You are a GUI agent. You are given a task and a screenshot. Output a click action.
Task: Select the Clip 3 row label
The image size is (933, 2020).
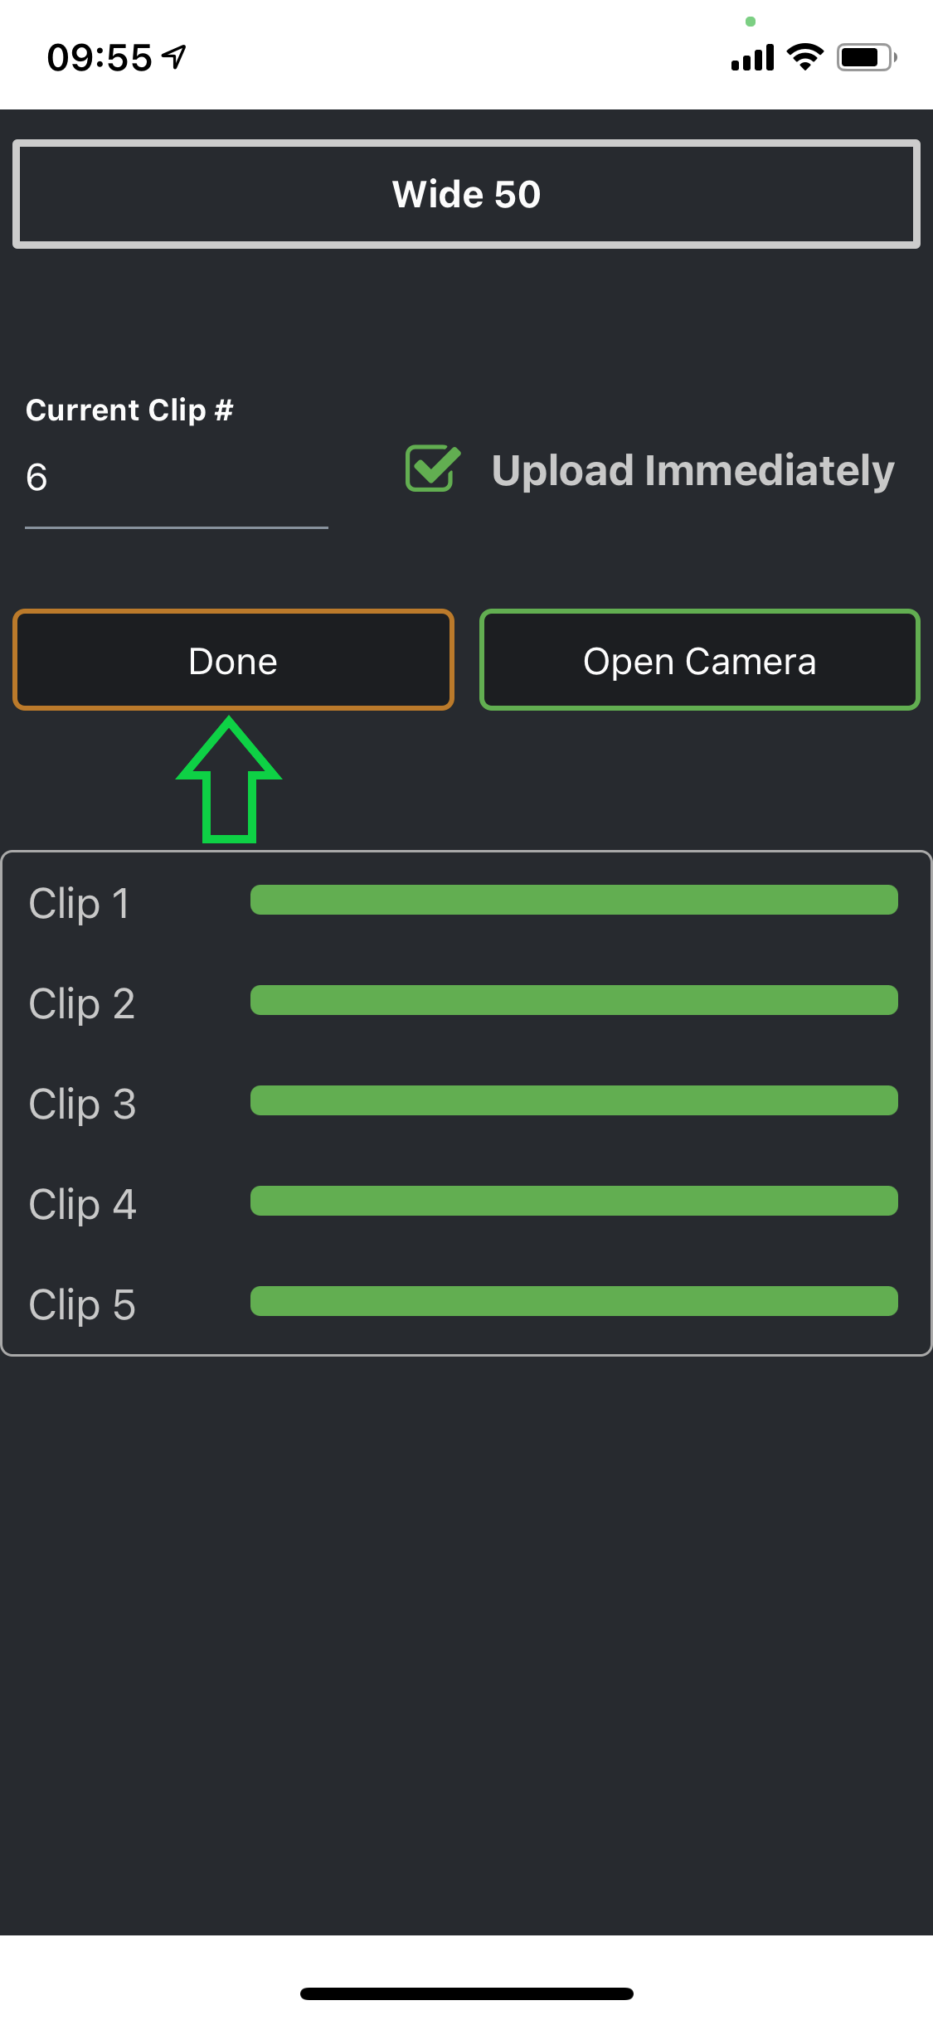(x=81, y=1104)
